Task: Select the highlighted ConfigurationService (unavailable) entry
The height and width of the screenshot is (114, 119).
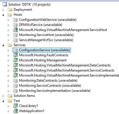Action: [42, 50]
